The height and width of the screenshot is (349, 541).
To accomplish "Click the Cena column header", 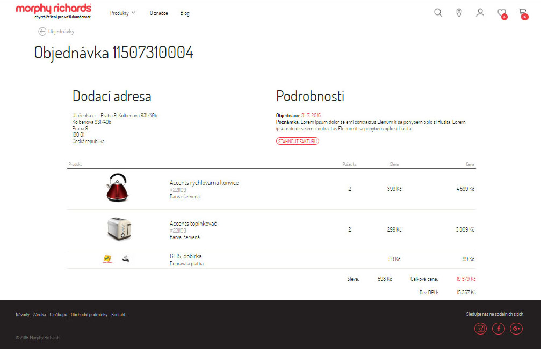I will pos(470,164).
